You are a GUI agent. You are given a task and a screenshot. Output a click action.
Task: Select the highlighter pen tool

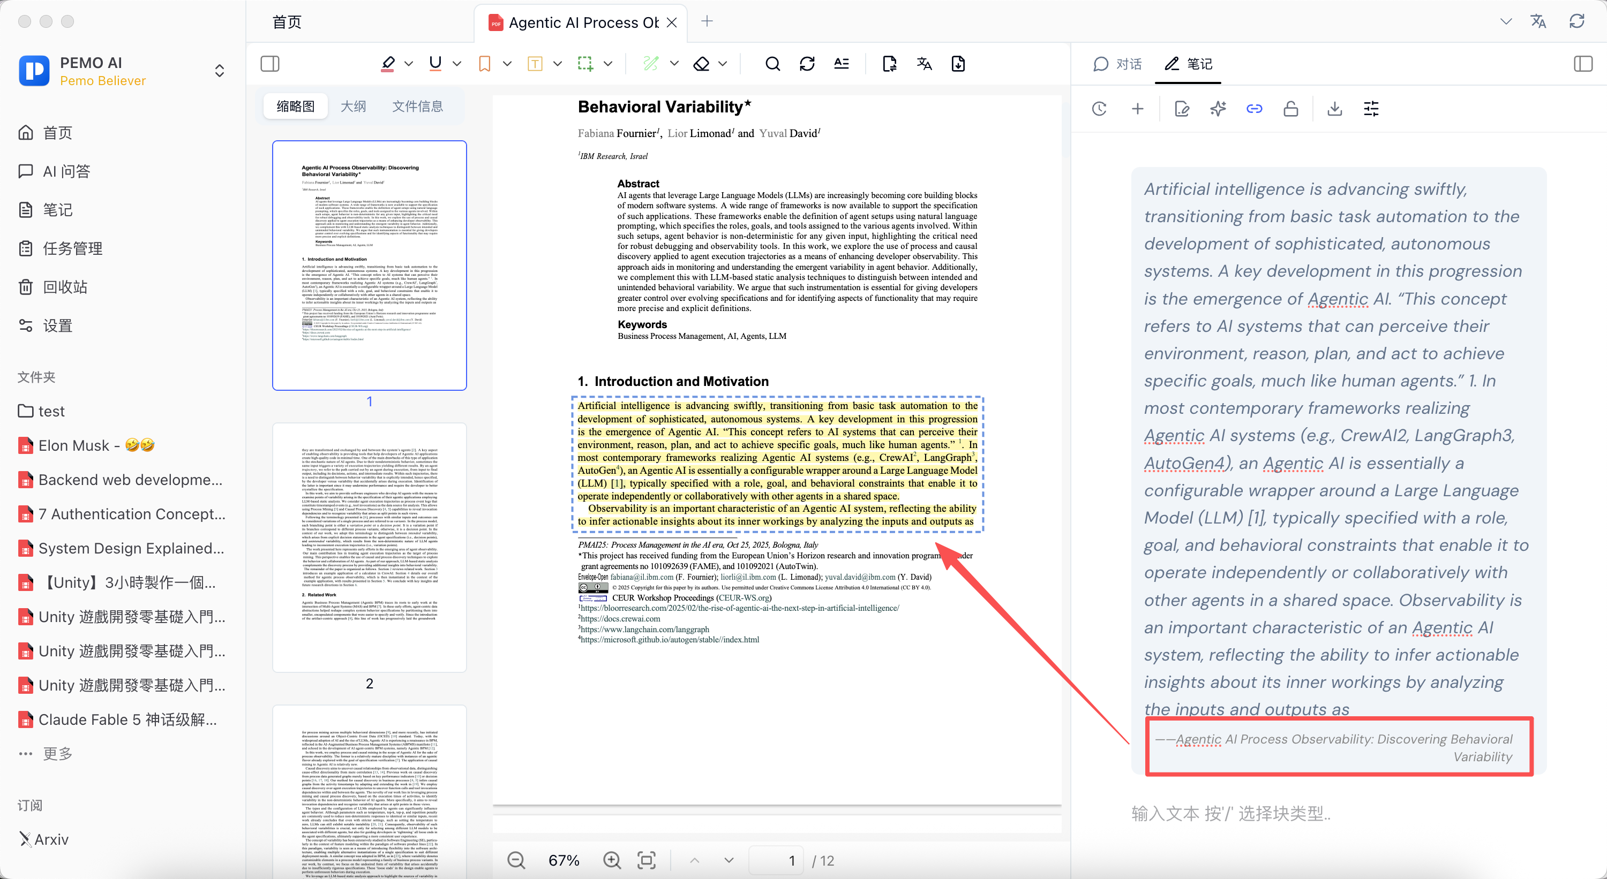click(x=388, y=64)
